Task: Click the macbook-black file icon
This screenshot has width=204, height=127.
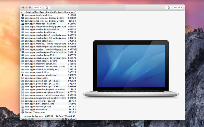Action: 23,24
